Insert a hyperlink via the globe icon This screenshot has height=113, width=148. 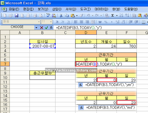tap(107, 16)
